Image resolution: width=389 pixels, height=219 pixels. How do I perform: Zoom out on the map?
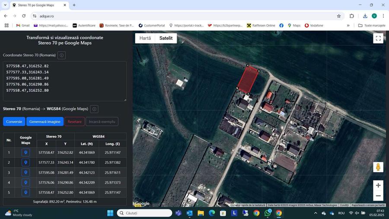(378, 196)
